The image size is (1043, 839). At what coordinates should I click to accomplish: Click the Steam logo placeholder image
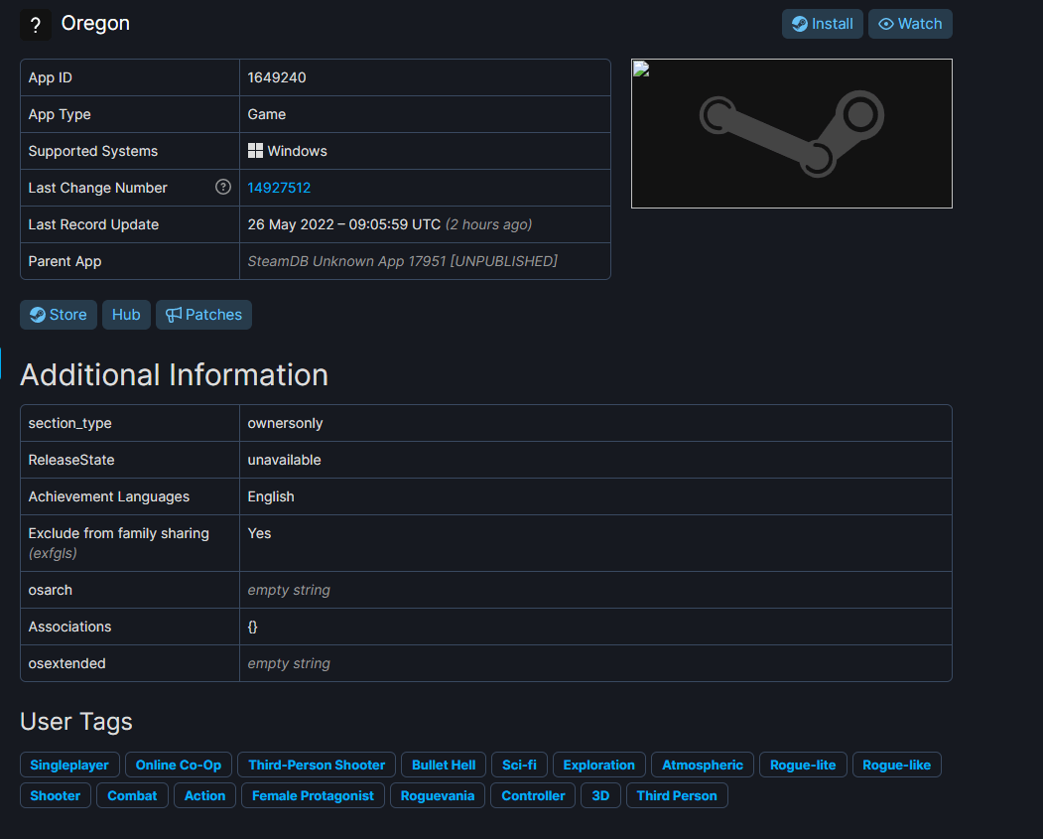(x=791, y=134)
